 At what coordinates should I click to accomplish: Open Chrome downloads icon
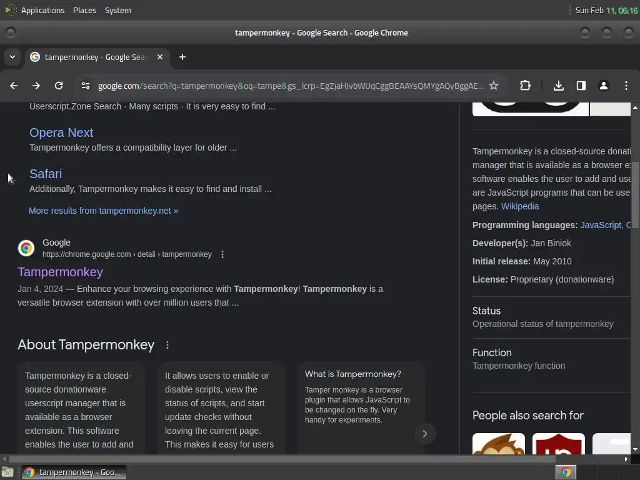coord(559,86)
